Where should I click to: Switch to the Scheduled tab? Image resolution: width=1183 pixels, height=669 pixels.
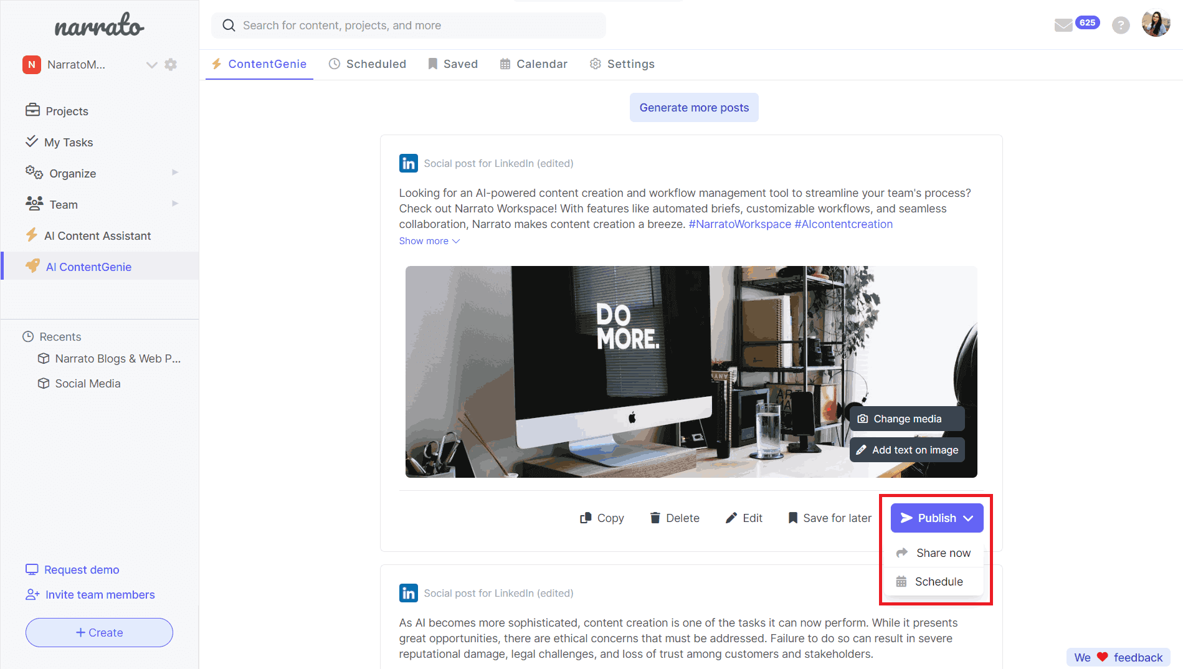pyautogui.click(x=368, y=64)
